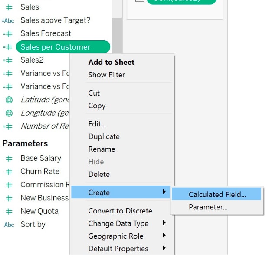This screenshot has width=269, height=259.
Task: Choose Parameter... from the Create submenu
Action: [x=208, y=207]
